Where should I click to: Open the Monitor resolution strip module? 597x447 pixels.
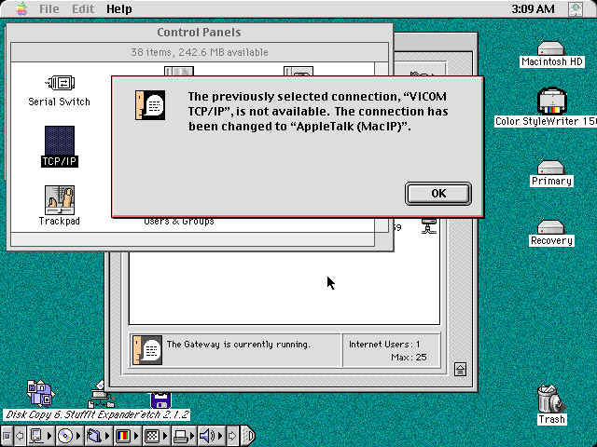click(156, 436)
